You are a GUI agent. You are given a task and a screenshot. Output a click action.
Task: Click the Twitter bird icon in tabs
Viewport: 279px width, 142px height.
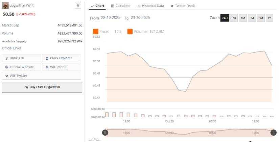coord(172,6)
